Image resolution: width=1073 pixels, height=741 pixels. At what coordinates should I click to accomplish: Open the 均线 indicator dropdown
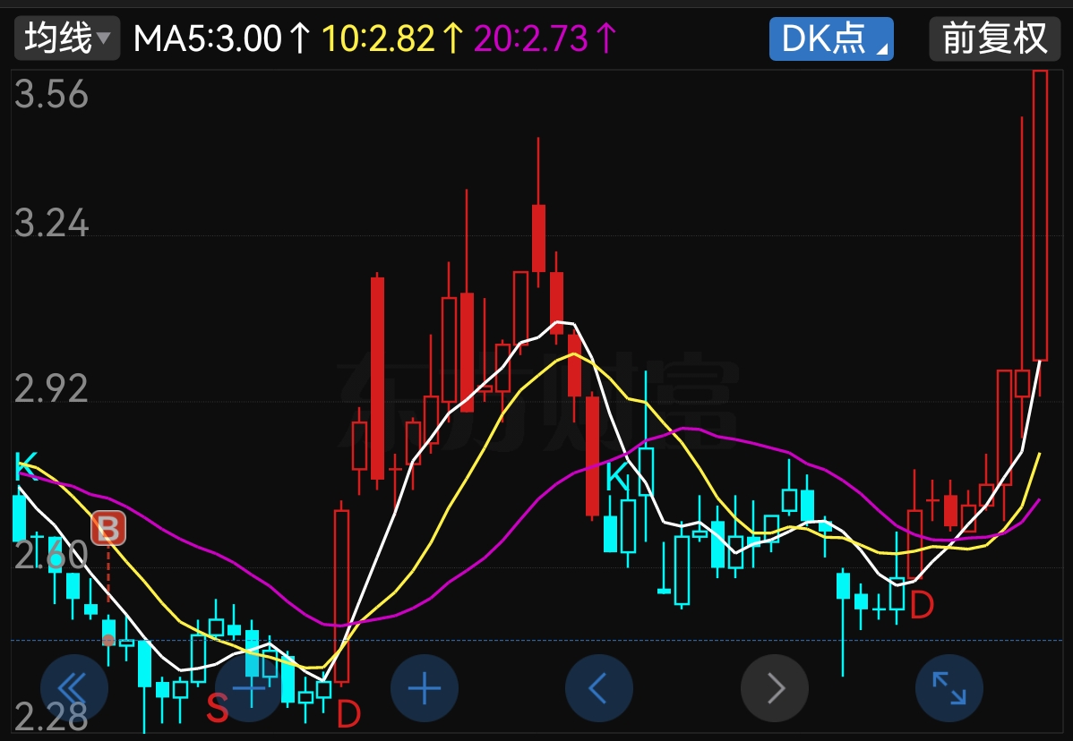[67, 38]
